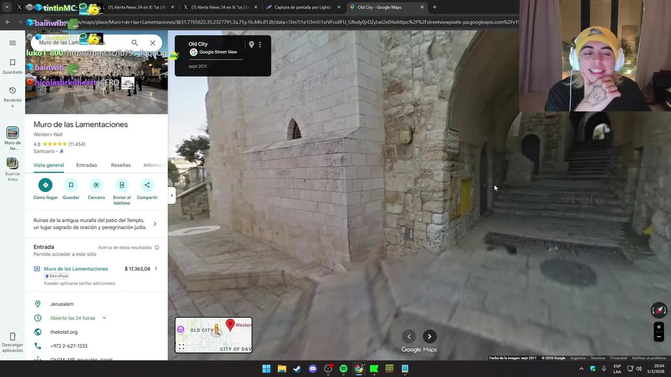Open Spotify from the taskbar

coord(343,369)
